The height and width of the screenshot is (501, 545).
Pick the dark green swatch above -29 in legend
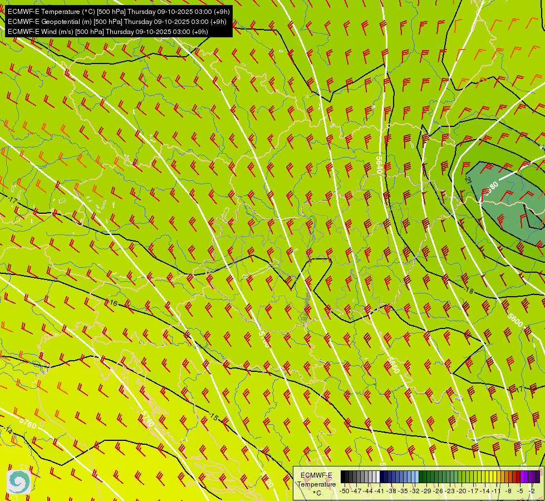click(425, 477)
